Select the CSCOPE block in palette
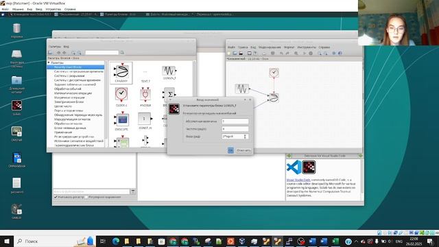 pyautogui.click(x=121, y=121)
